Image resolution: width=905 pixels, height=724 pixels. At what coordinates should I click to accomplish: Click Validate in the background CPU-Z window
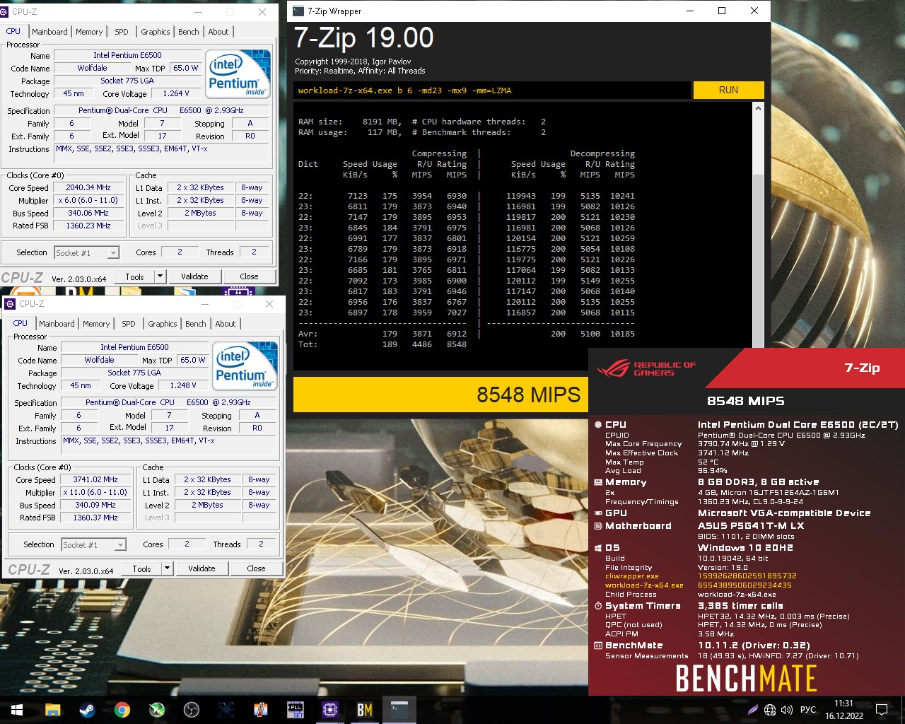(194, 276)
